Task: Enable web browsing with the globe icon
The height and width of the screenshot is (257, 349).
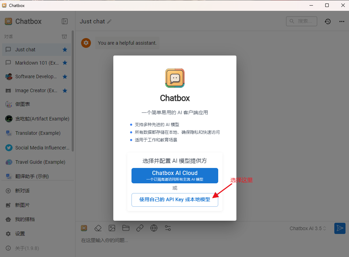Action: (154, 228)
